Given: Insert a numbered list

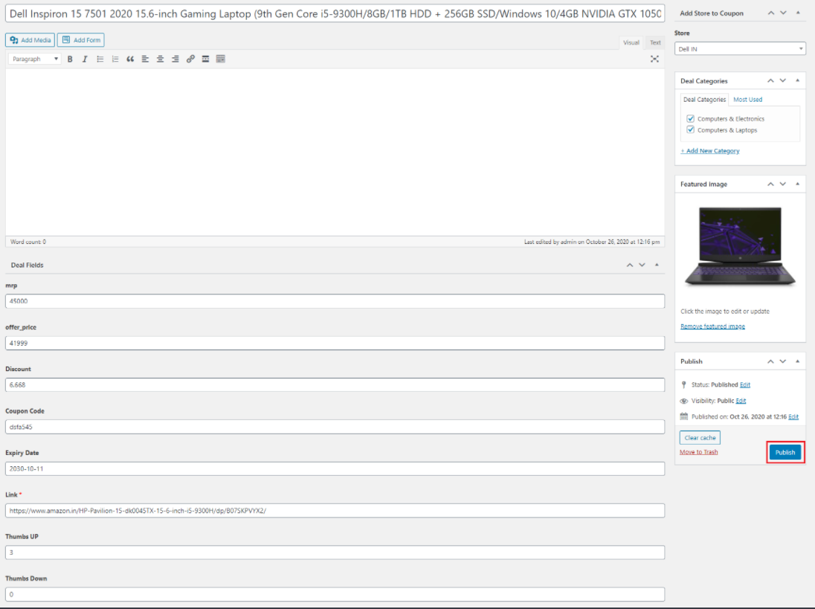Looking at the screenshot, I should pyautogui.click(x=115, y=59).
